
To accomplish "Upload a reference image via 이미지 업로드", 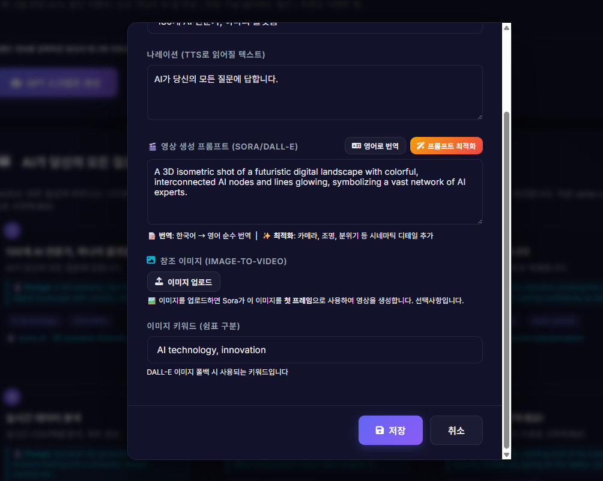I will pos(183,282).
